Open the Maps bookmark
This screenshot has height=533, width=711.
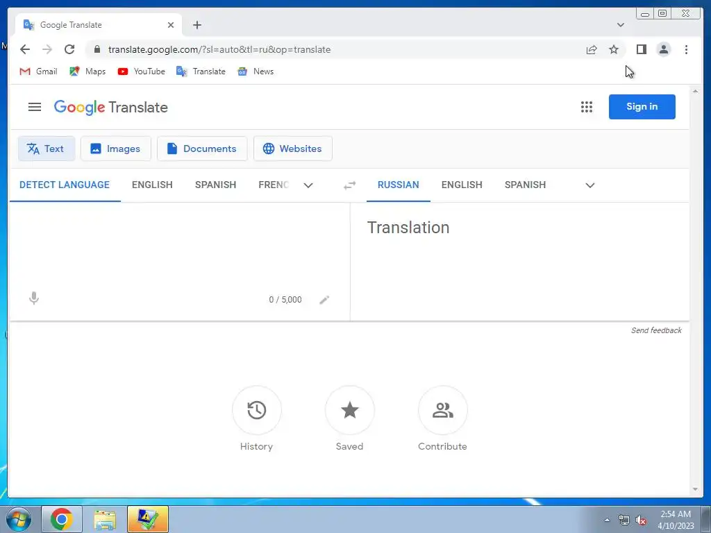pyautogui.click(x=87, y=71)
